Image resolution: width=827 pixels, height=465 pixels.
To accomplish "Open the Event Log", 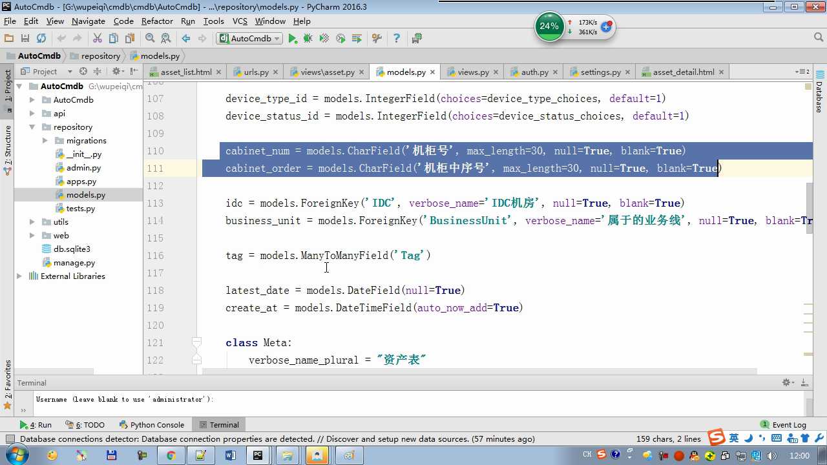I will coord(783,425).
